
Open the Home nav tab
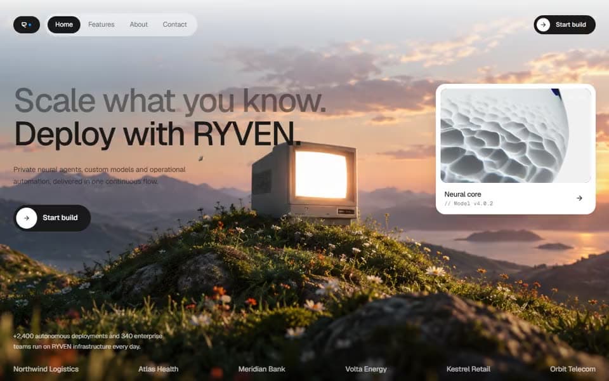(x=63, y=25)
